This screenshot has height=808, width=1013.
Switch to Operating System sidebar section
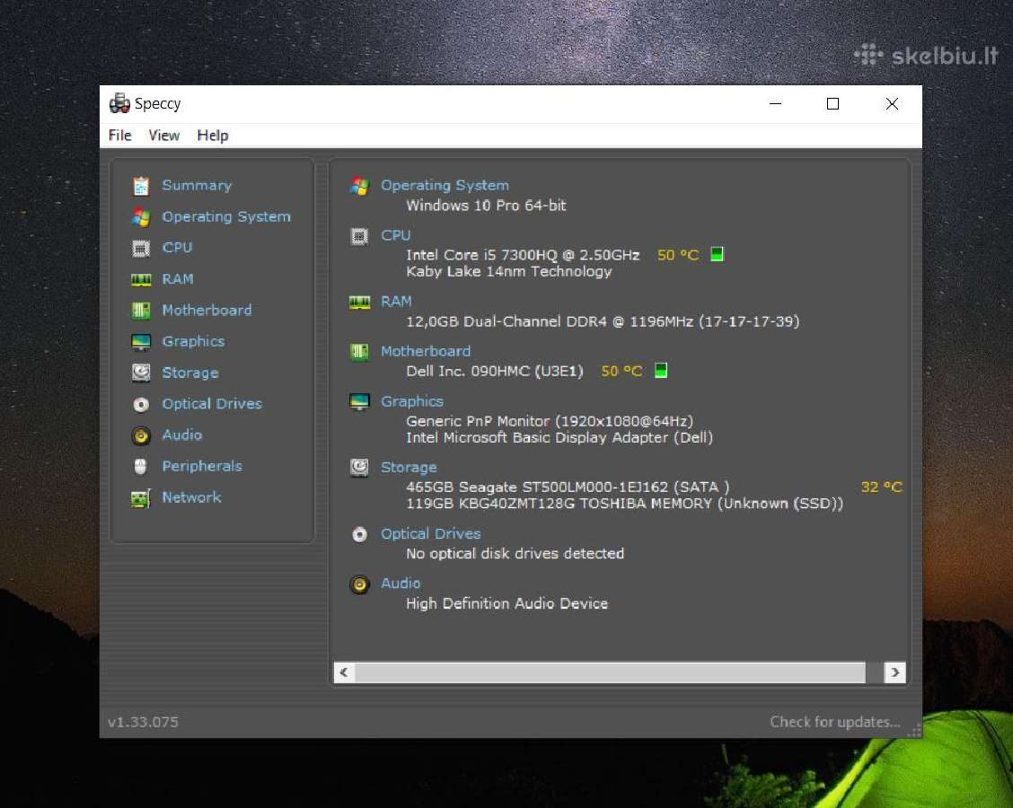(x=226, y=217)
